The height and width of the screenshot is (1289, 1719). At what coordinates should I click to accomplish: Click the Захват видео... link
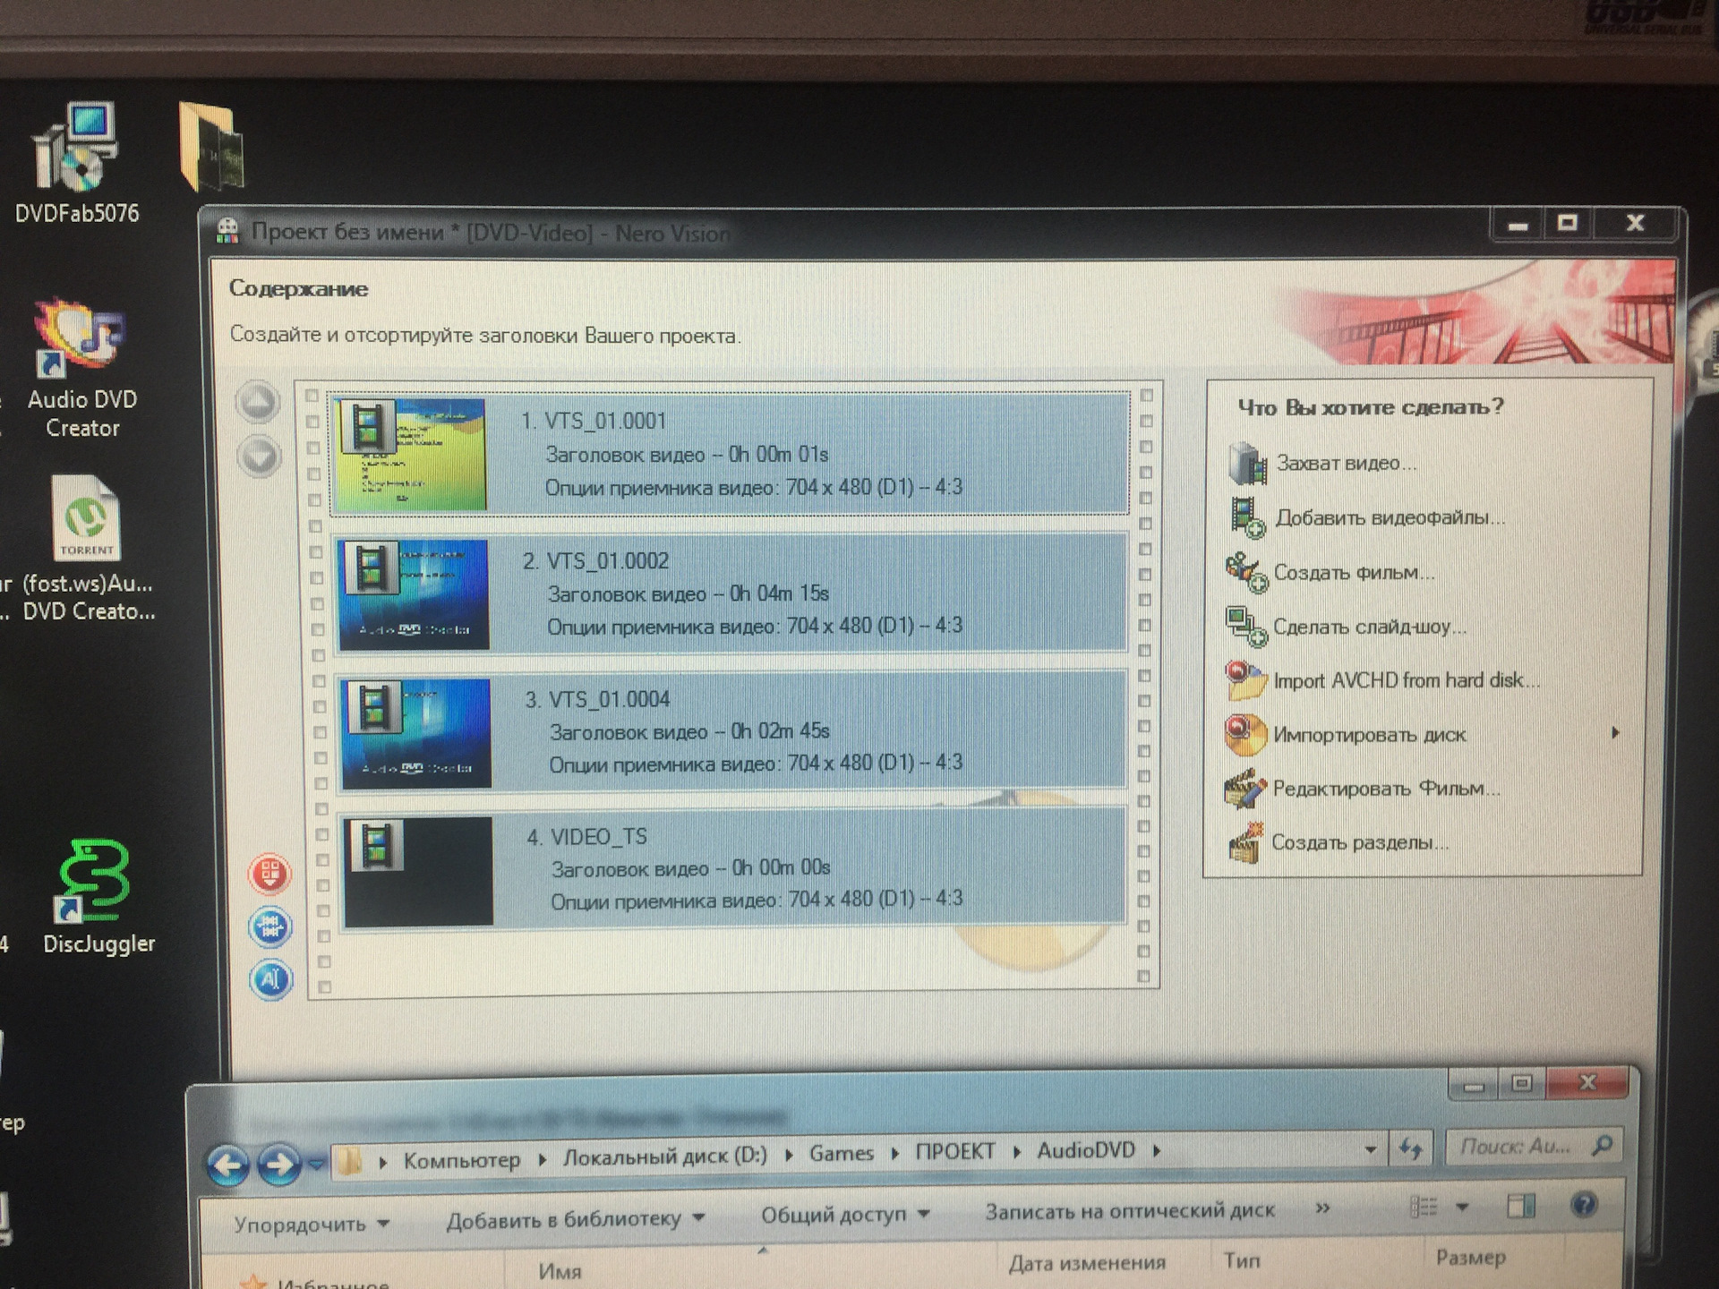pos(1346,463)
